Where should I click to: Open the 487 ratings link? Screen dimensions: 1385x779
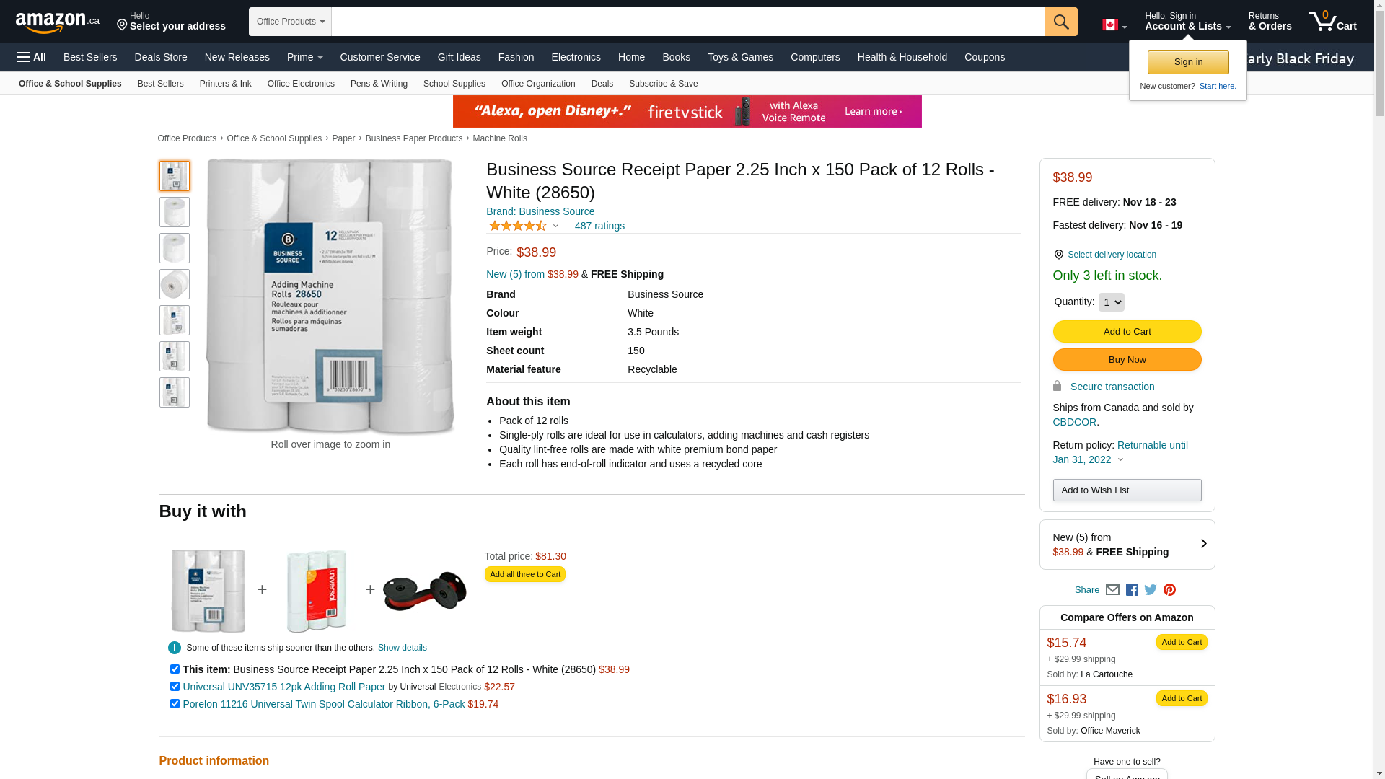(x=599, y=226)
